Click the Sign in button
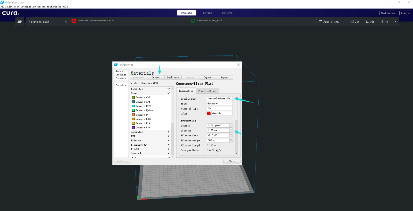This screenshot has width=413, height=211. pyautogui.click(x=406, y=13)
